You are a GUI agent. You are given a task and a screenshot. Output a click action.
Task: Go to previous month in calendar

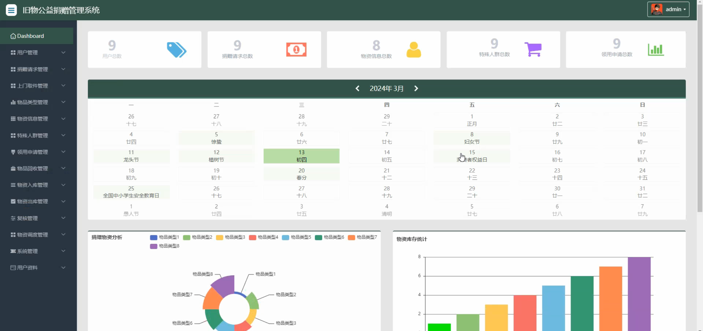click(x=357, y=88)
